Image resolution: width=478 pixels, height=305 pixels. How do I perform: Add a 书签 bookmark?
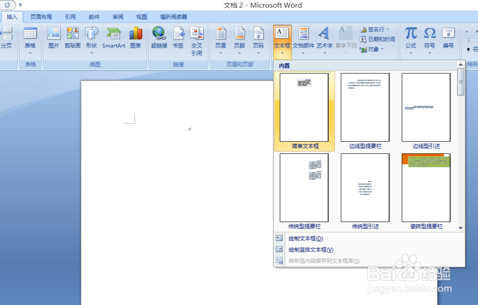coord(178,37)
